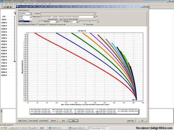This screenshot has width=174, height=130.
Task: Enable the Top Axis checkbox
Action: [x=97, y=13]
